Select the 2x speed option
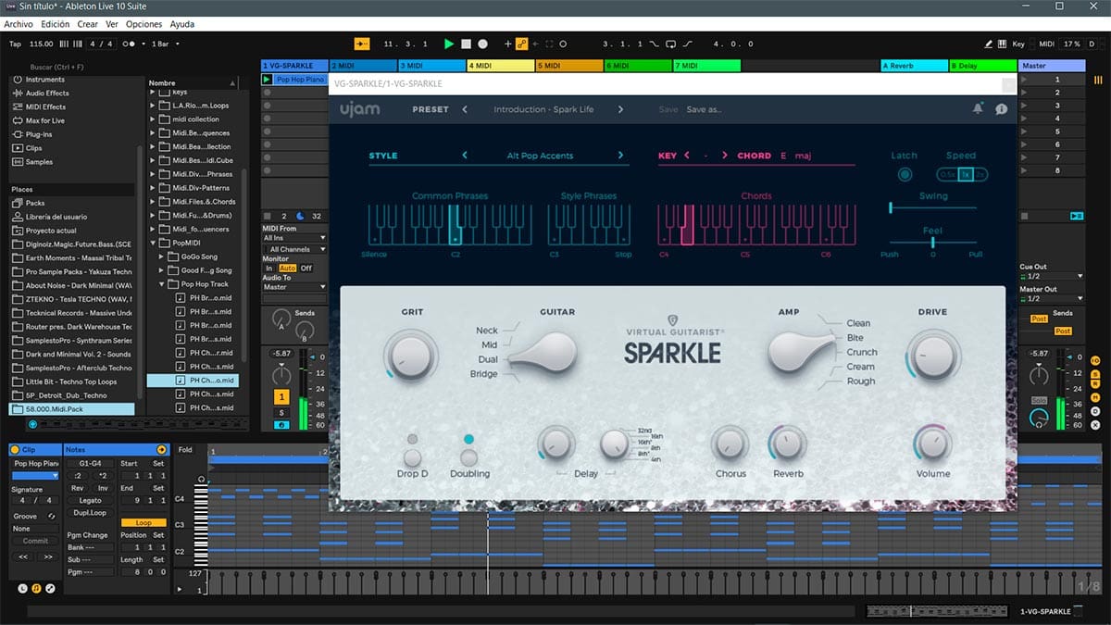1111x625 pixels. coord(980,174)
